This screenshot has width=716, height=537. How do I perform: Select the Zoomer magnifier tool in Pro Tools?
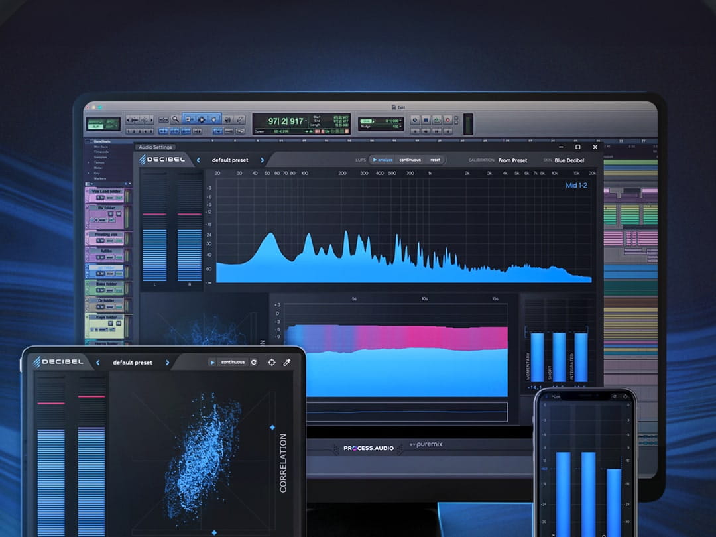coord(175,119)
